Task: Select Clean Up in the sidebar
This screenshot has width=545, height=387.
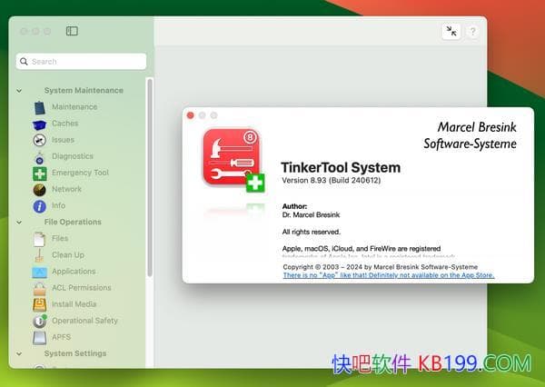Action: click(x=67, y=255)
